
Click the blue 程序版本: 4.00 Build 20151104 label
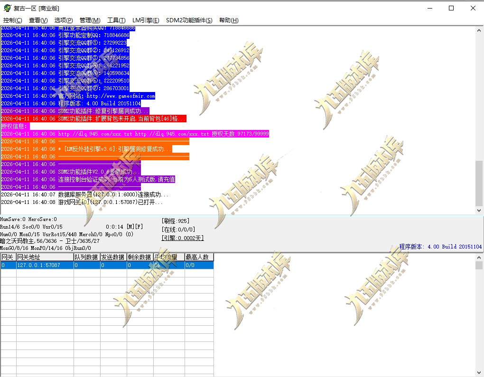coord(440,247)
